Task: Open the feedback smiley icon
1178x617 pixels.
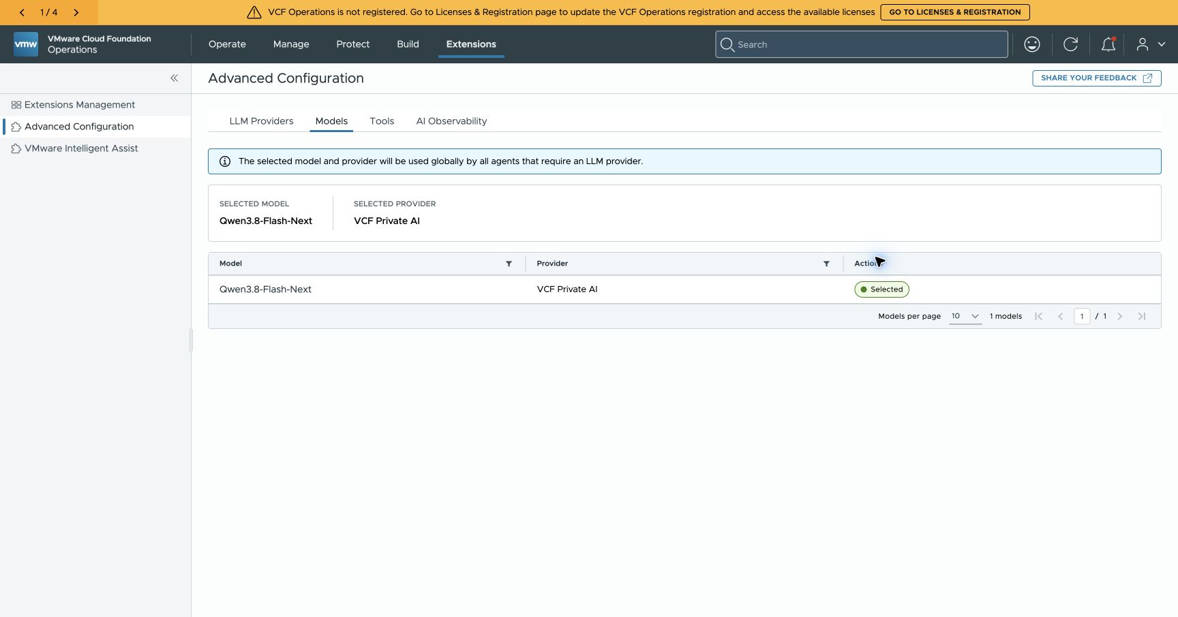Action: (1032, 44)
